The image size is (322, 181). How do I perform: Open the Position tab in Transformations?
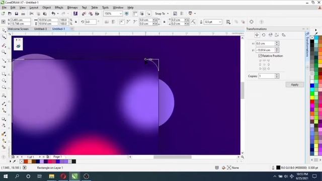tap(257, 35)
